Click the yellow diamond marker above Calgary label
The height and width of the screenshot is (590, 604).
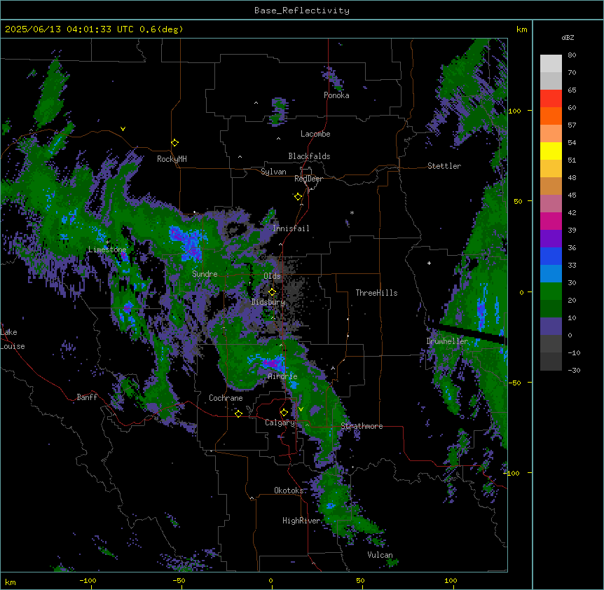(284, 413)
